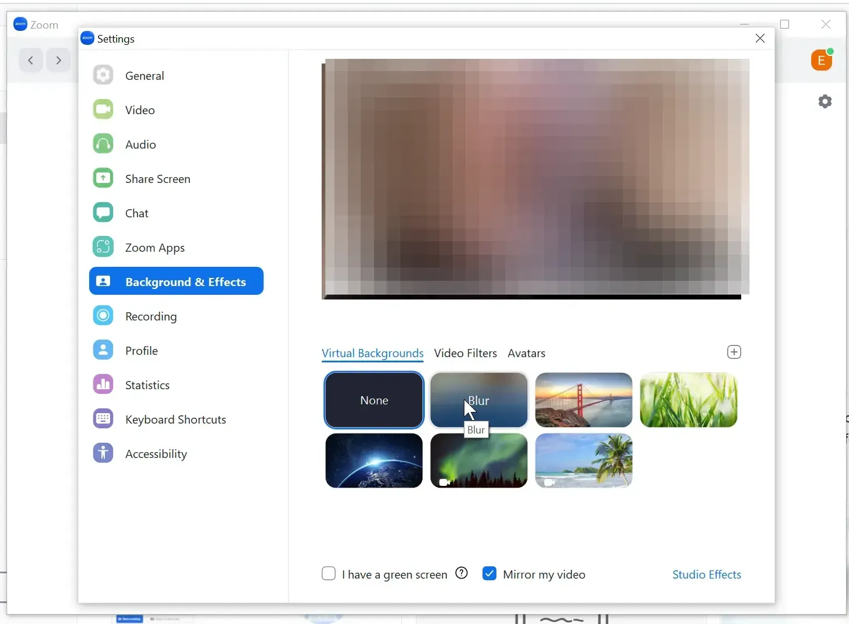The image size is (849, 624).
Task: Pick the Earth from space background
Action: coord(374,460)
